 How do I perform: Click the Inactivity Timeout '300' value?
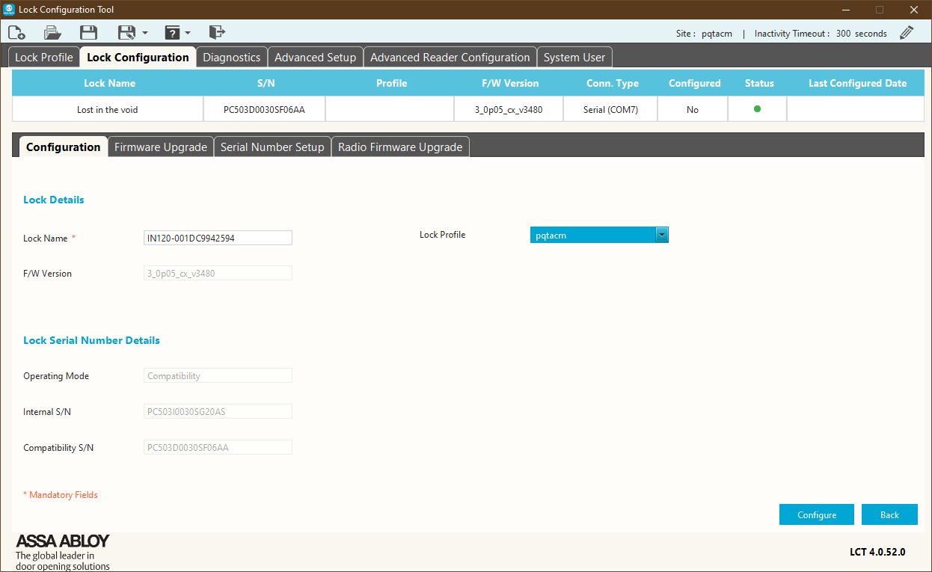click(843, 34)
